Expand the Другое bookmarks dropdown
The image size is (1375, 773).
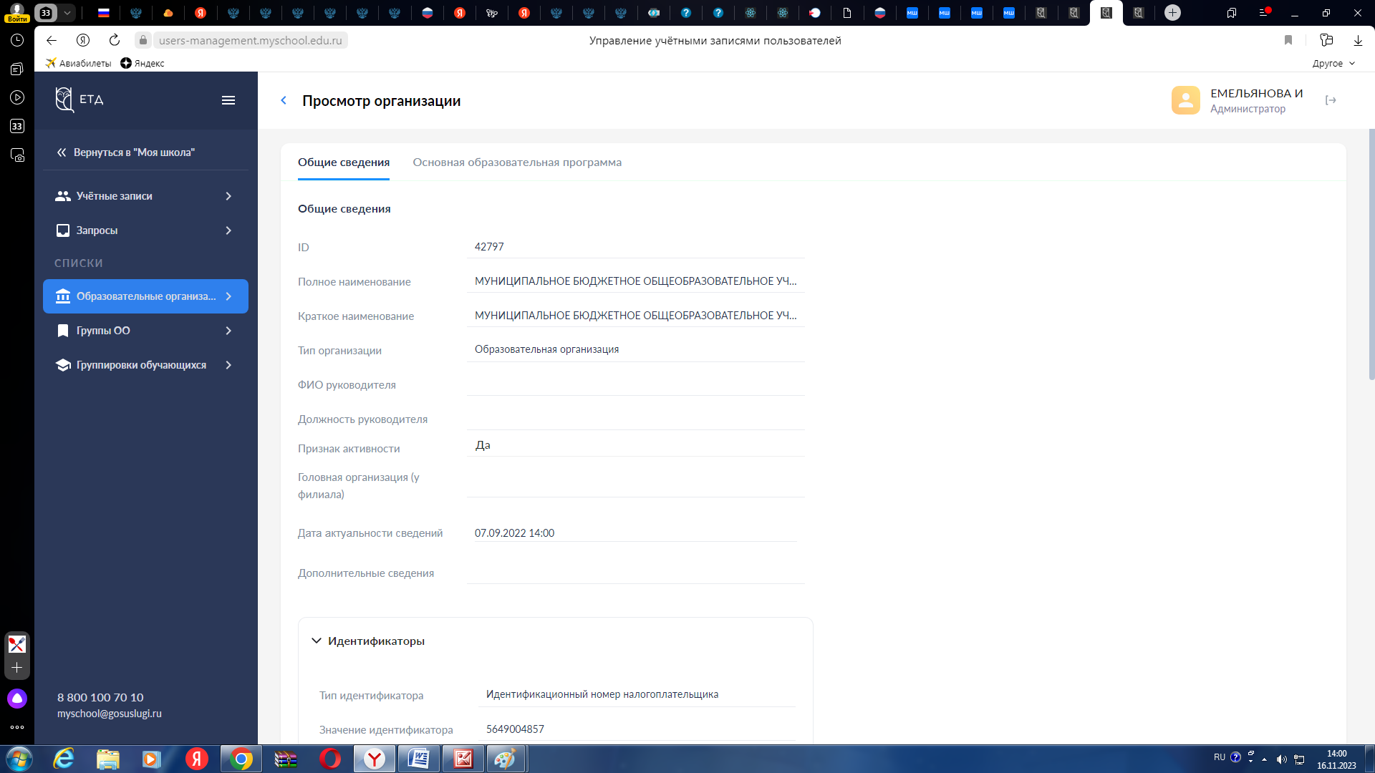(x=1333, y=63)
